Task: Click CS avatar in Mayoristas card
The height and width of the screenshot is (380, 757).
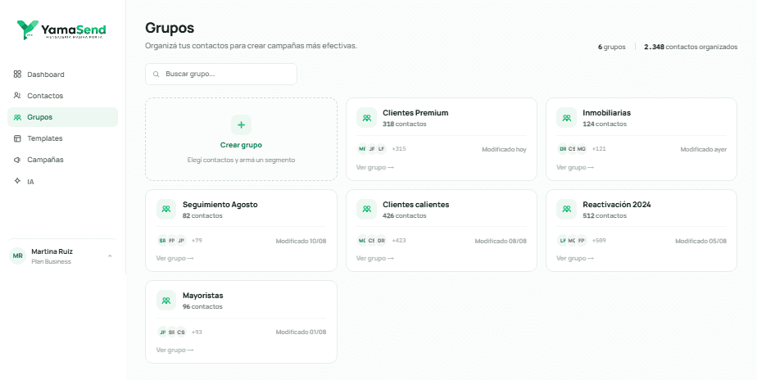Action: pyautogui.click(x=181, y=332)
